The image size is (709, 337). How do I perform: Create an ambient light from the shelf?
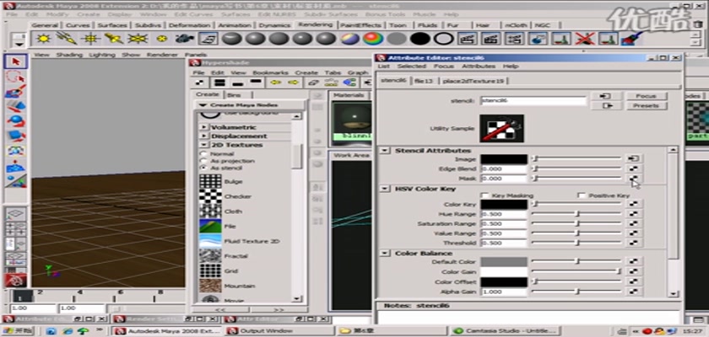43,39
